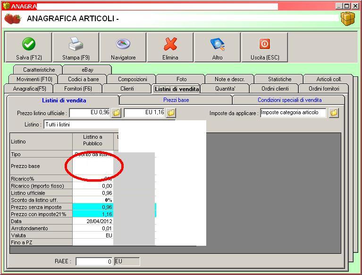
Task: Switch to Ordini clienti tab
Action: 275,89
